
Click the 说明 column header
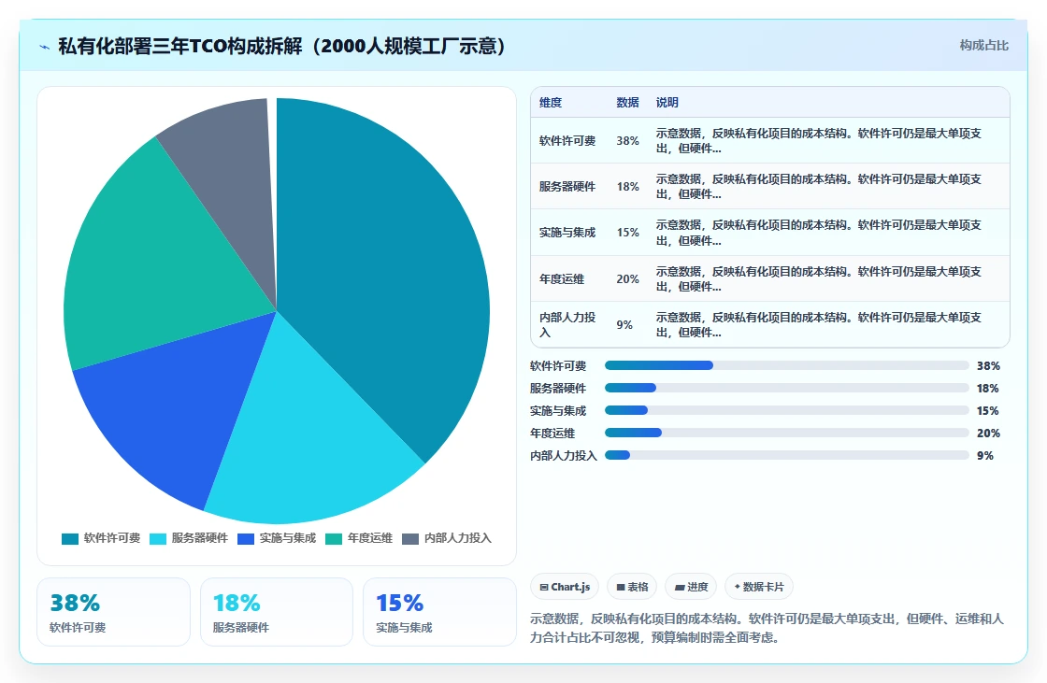[667, 102]
